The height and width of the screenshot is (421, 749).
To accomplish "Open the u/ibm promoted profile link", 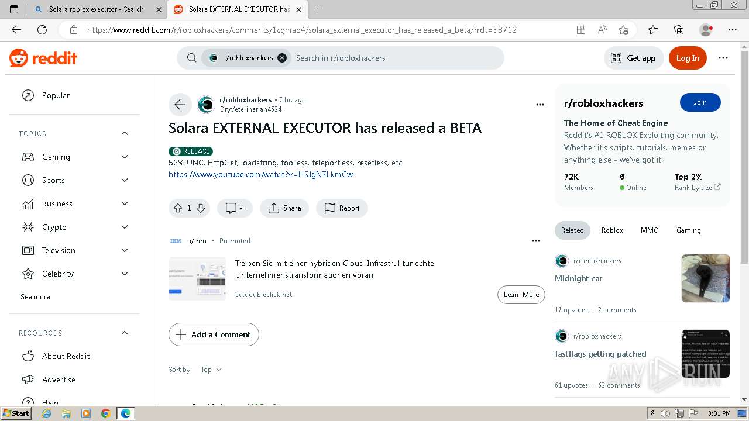I will (x=197, y=241).
